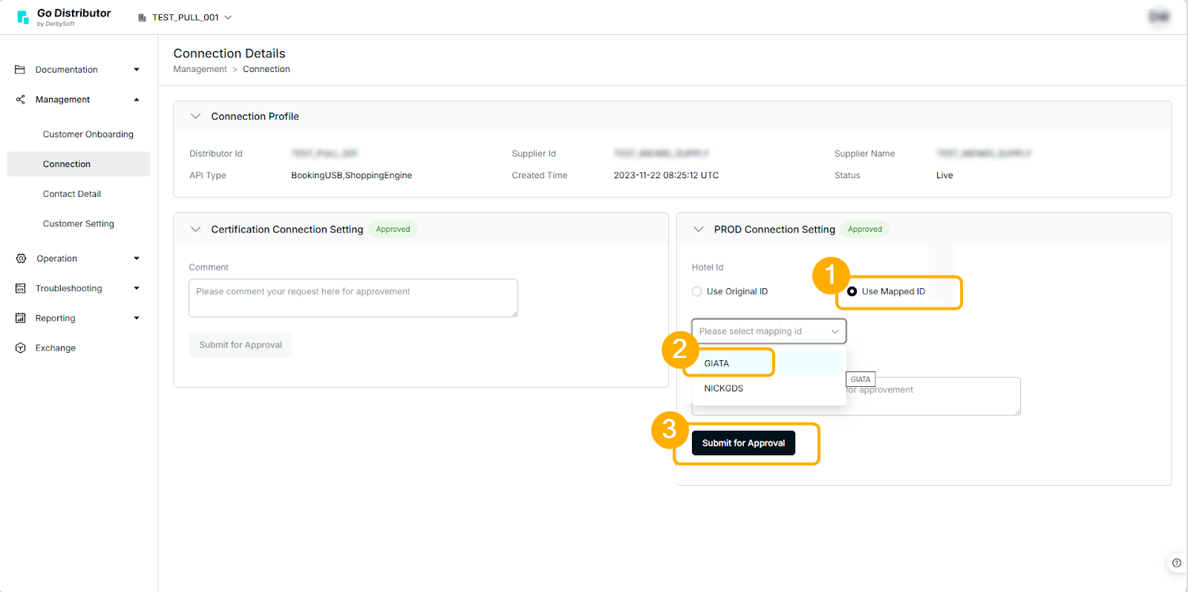
Task: Click the disabled Certification Submit for Approval button
Action: pos(241,345)
